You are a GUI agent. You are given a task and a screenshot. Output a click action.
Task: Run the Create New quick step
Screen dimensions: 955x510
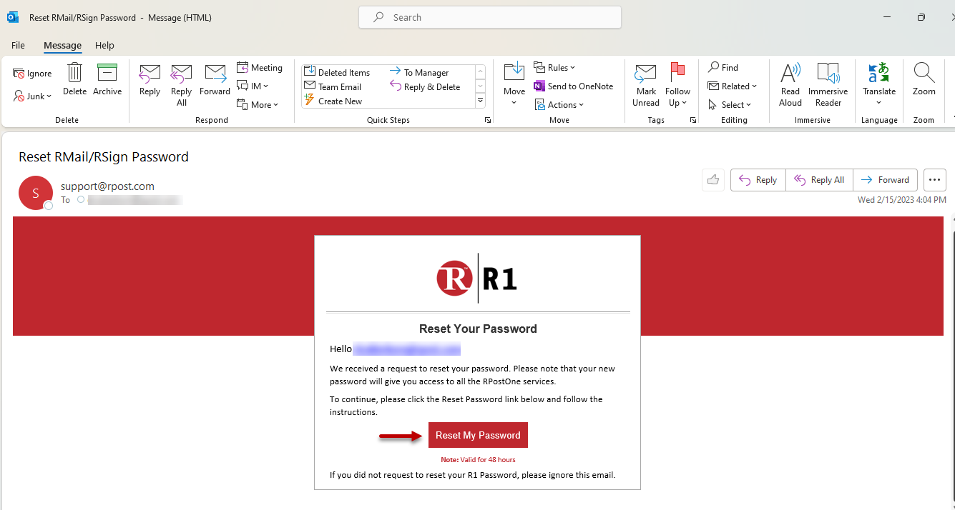click(x=334, y=101)
